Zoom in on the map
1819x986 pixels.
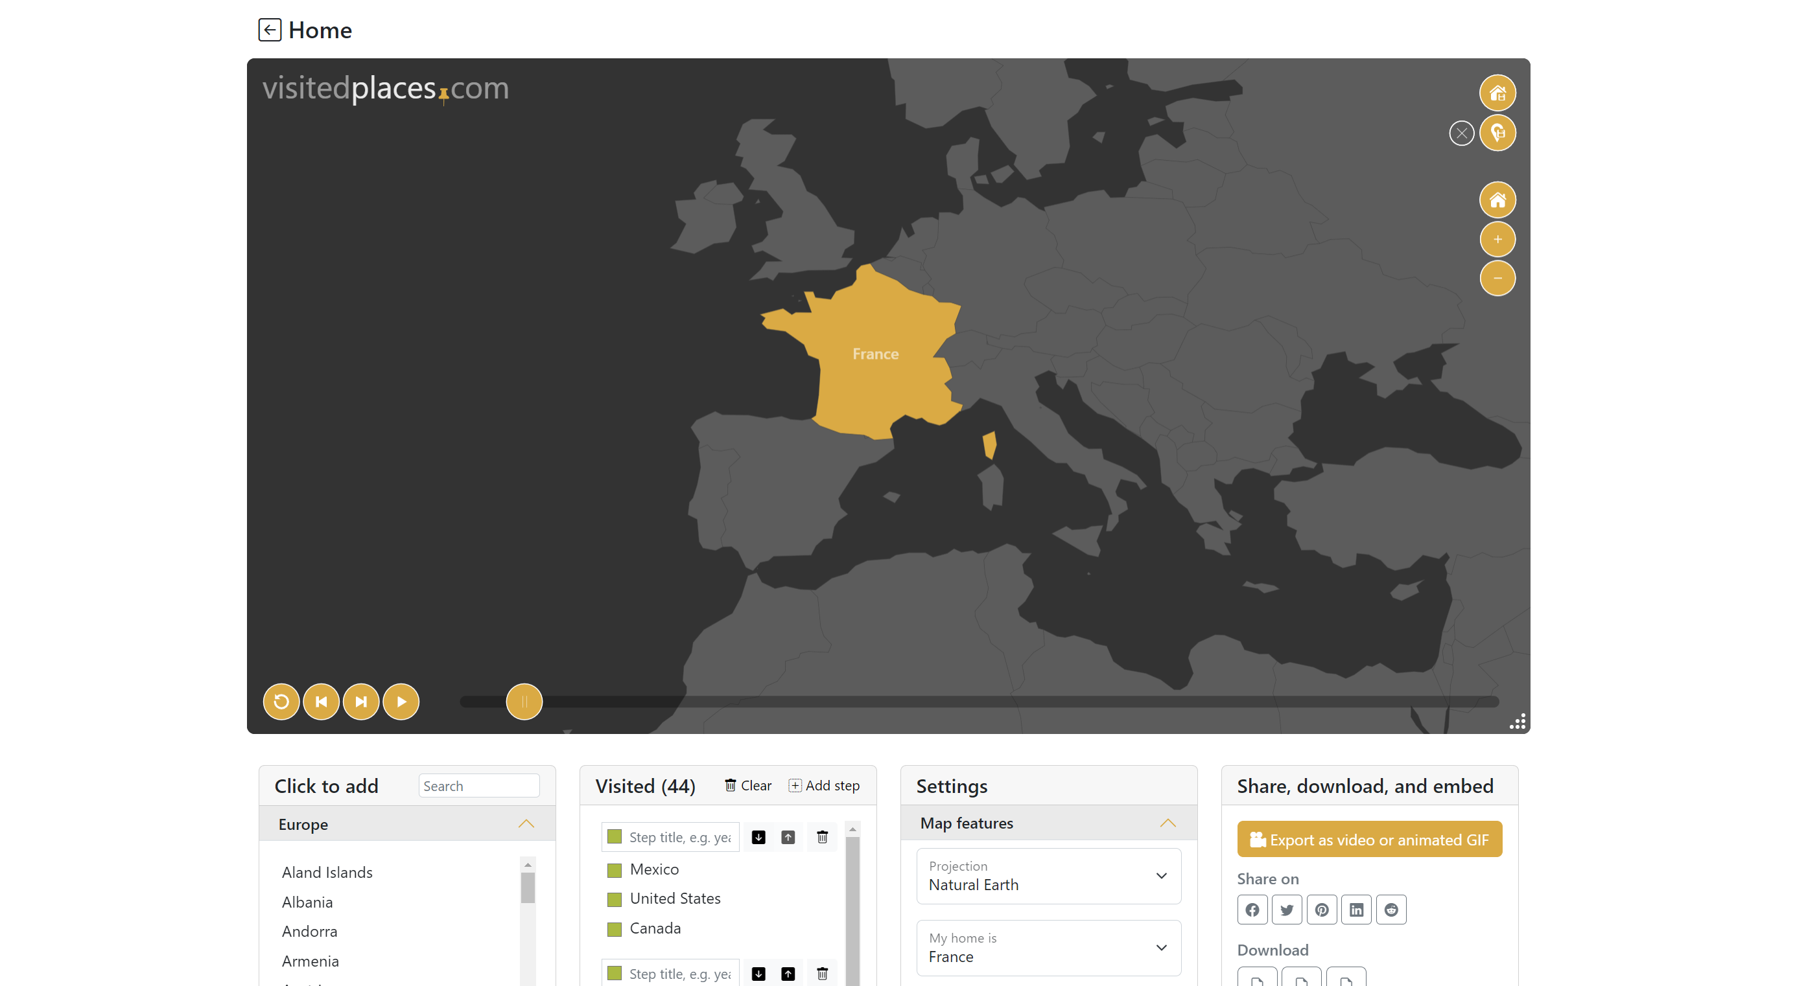click(1497, 239)
